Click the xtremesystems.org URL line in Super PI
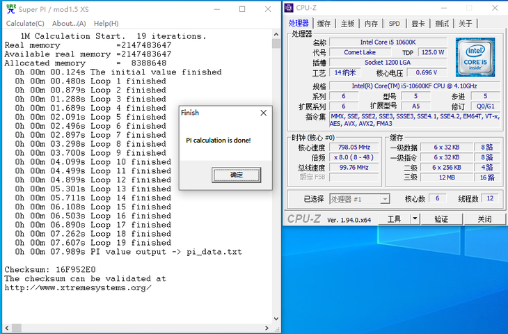Screen dimensions: 508x334 coord(78,287)
